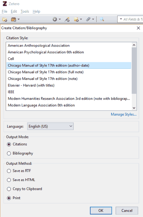Image resolution: width=143 pixels, height=217 pixels.
Task: Click the Advanced Search magnifier icon
Action: pos(102,19)
